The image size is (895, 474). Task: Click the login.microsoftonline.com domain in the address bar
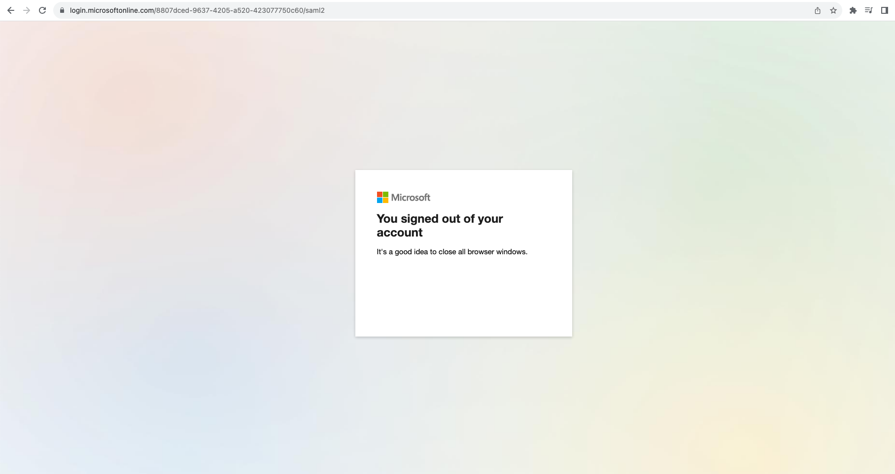pos(112,10)
